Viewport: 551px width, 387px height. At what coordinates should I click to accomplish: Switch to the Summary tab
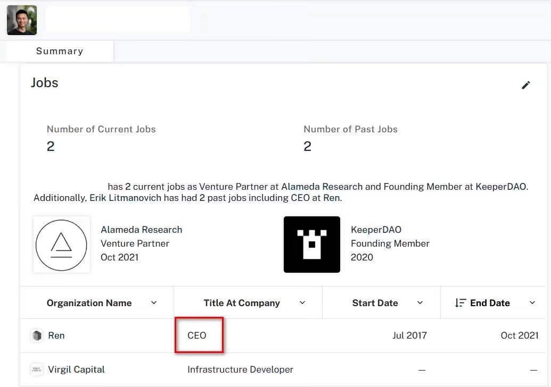[60, 51]
